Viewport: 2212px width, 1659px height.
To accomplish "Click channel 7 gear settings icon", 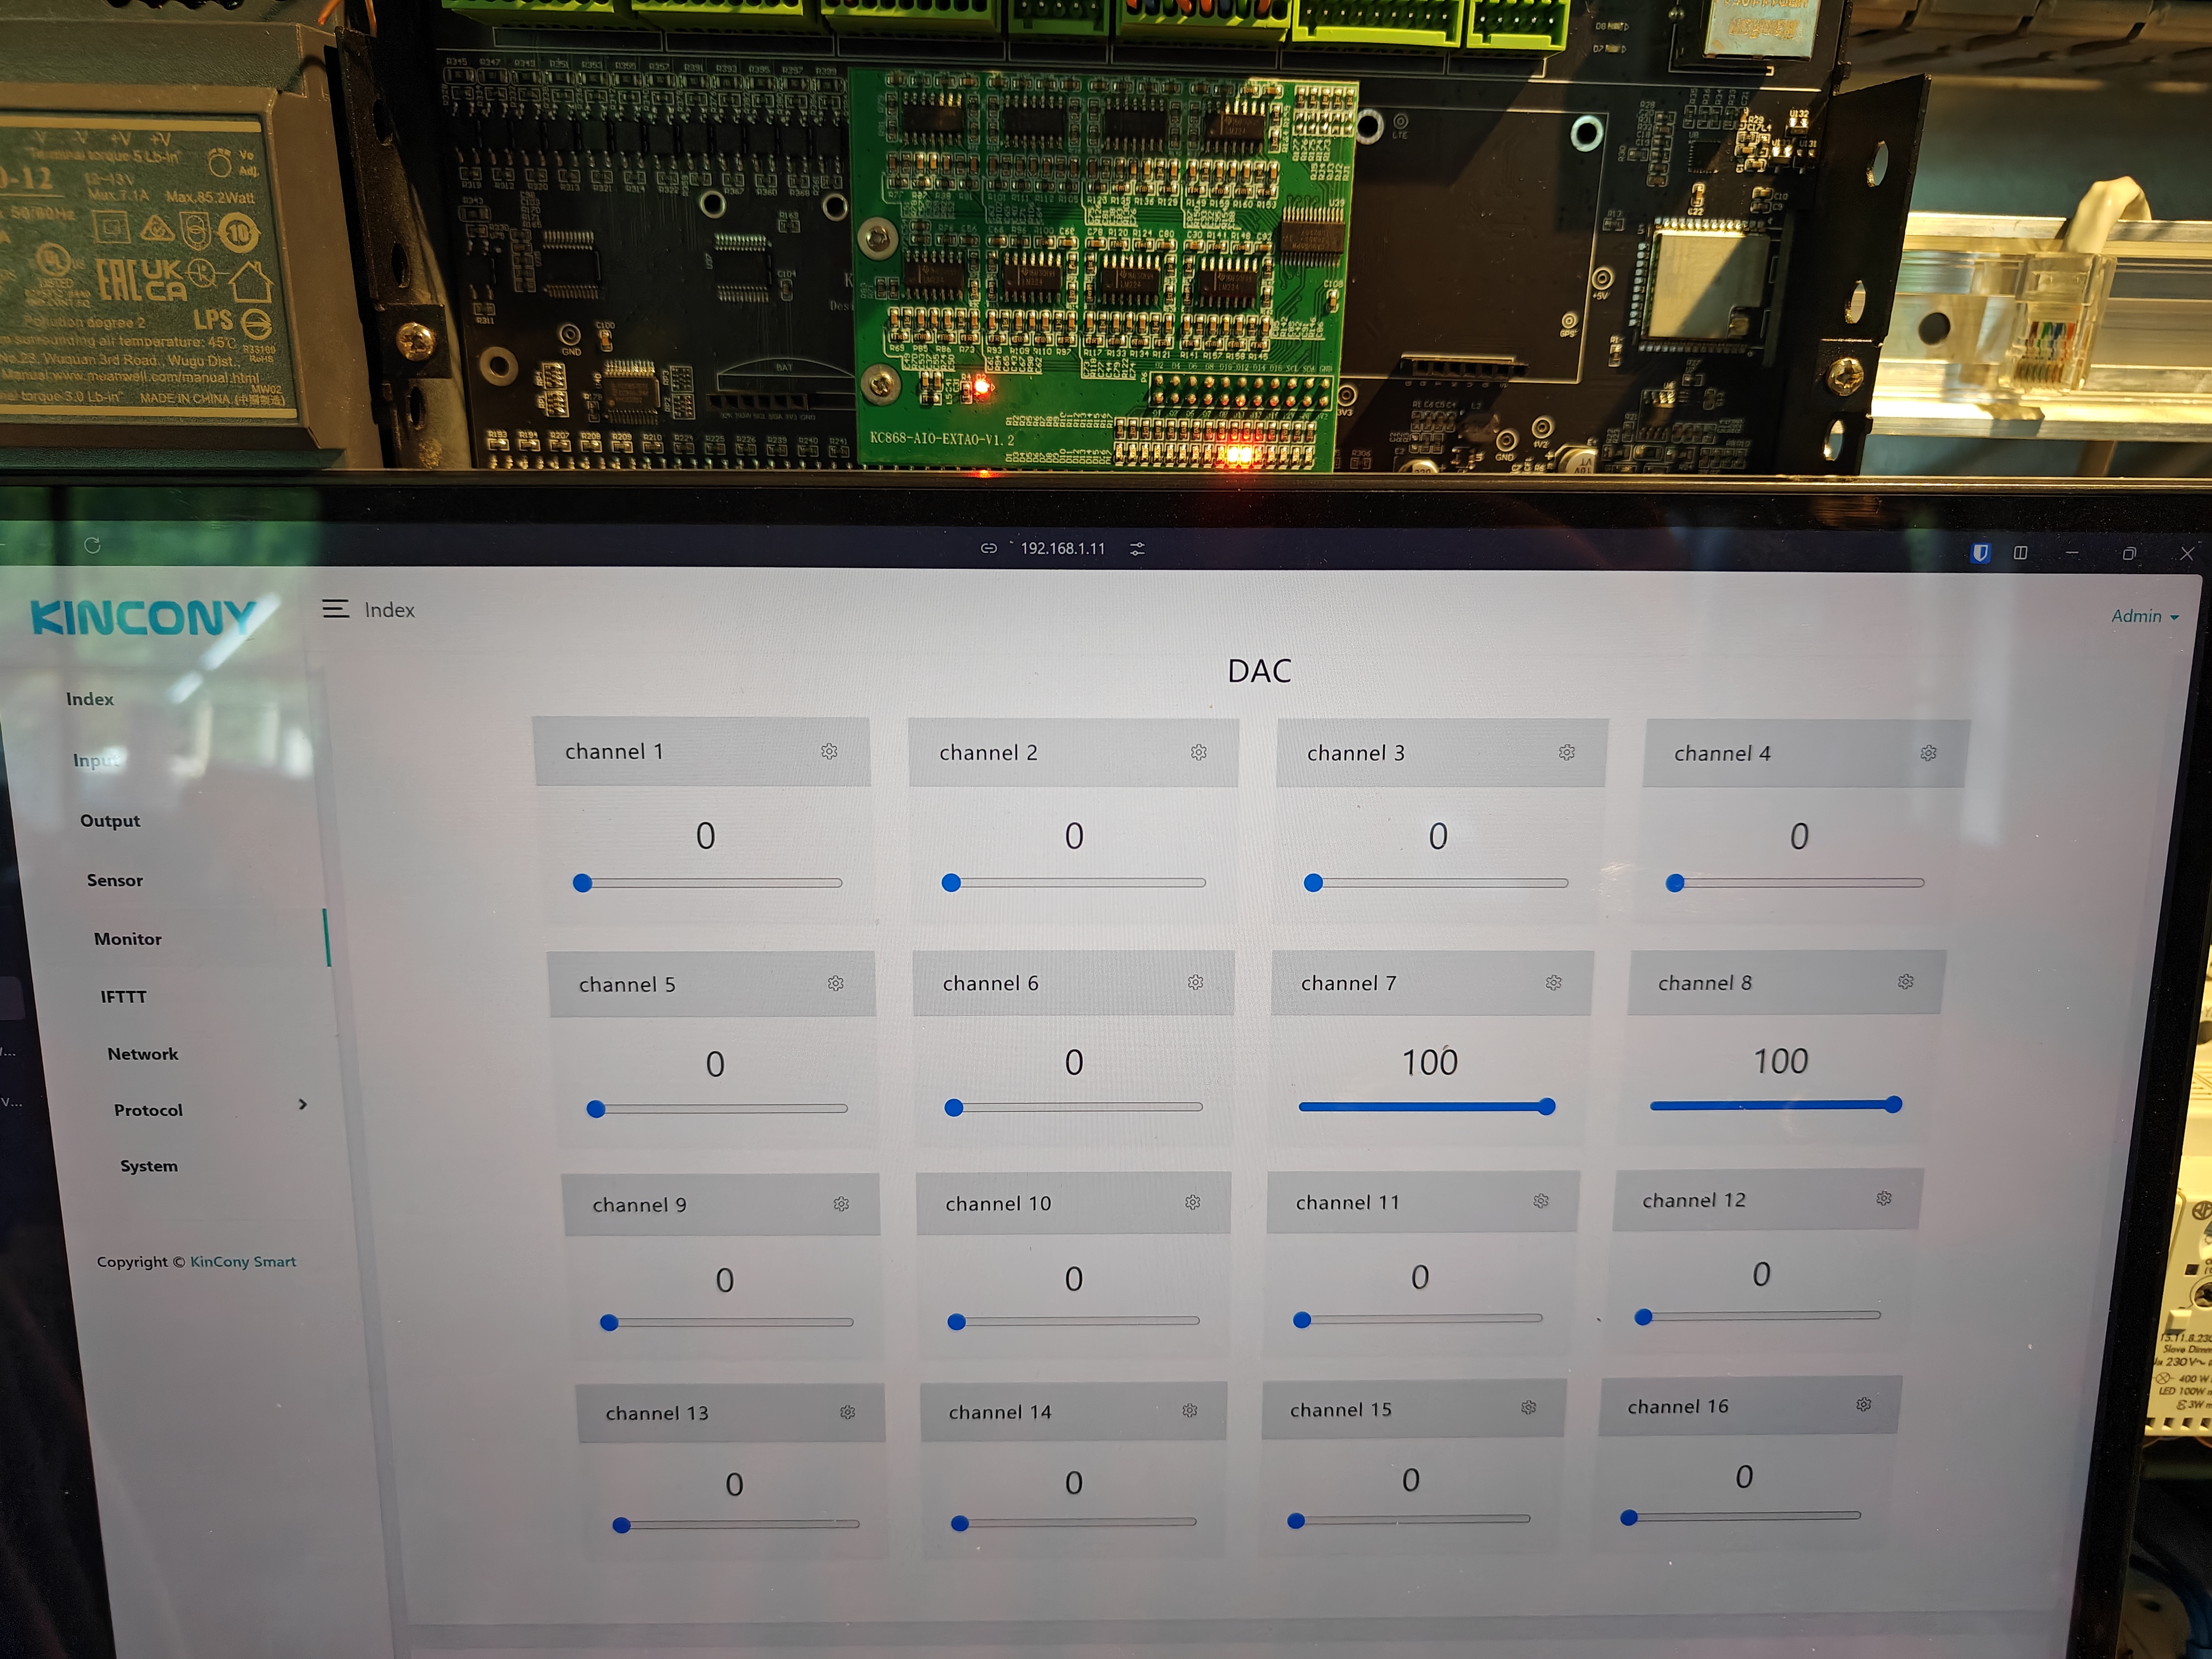I will 1553,983.
